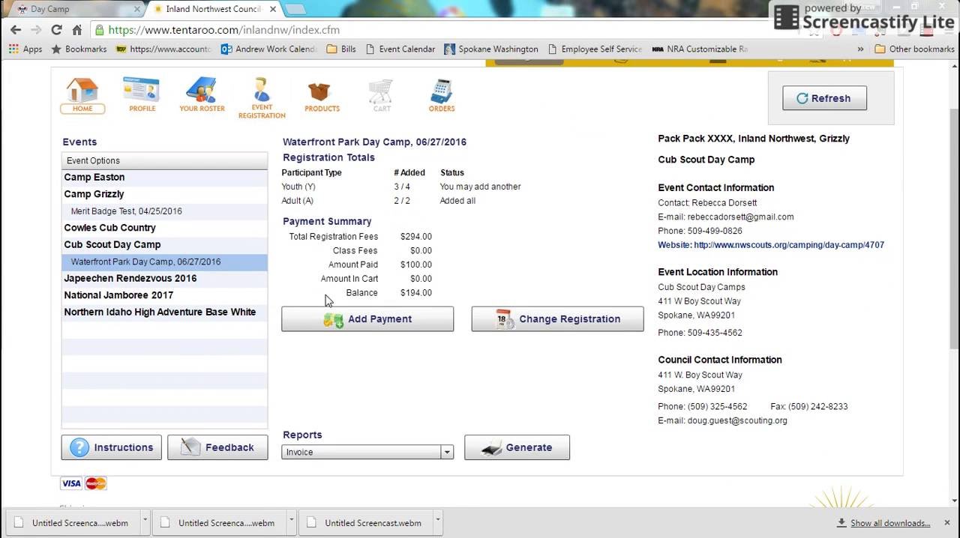
Task: Click the browser home icon
Action: (76, 30)
